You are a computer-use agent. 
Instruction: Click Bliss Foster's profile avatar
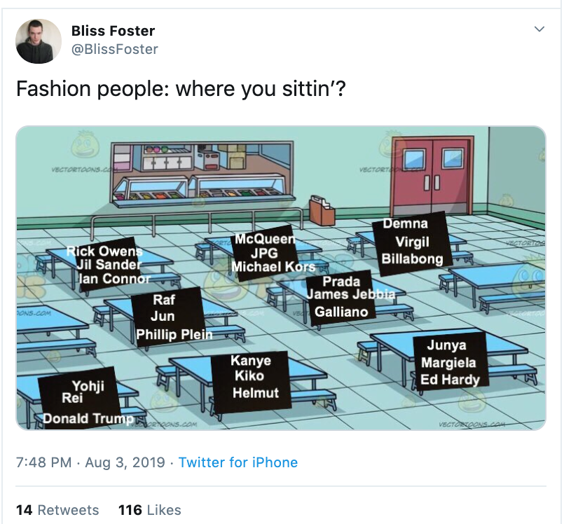click(x=39, y=41)
